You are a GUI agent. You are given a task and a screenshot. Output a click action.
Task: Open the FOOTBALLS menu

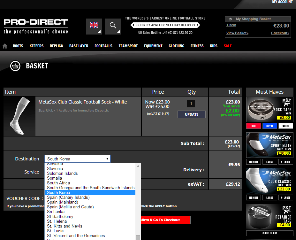(103, 46)
